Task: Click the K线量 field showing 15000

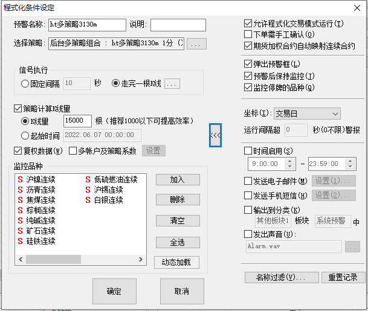Action: pos(77,121)
